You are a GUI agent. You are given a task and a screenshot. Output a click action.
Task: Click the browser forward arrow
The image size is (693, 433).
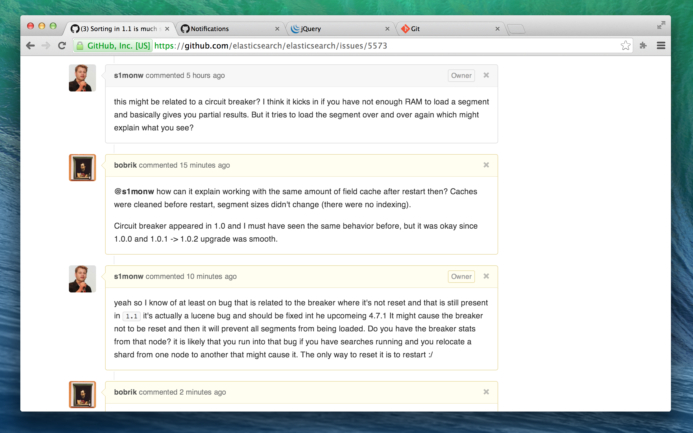click(46, 45)
